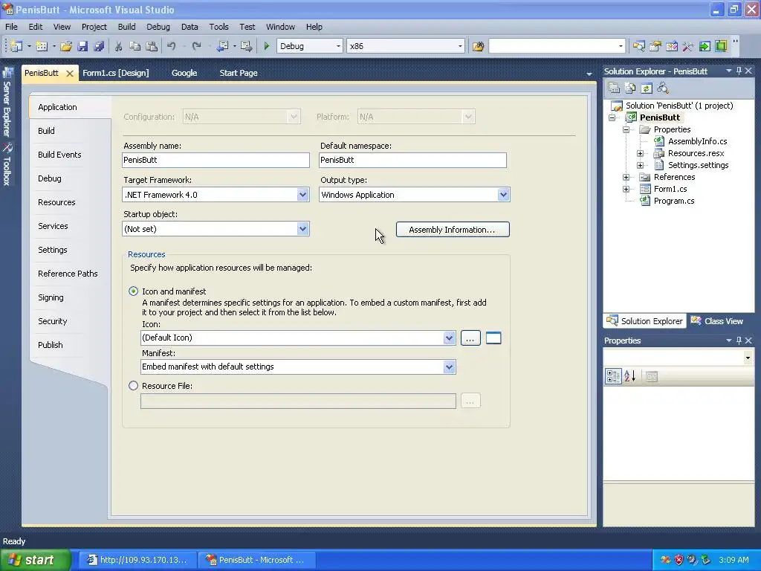761x571 pixels.
Task: Open the Build menu
Action: point(126,27)
